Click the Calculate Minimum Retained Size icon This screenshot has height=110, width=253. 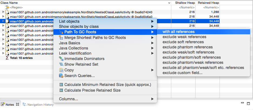[61, 85]
